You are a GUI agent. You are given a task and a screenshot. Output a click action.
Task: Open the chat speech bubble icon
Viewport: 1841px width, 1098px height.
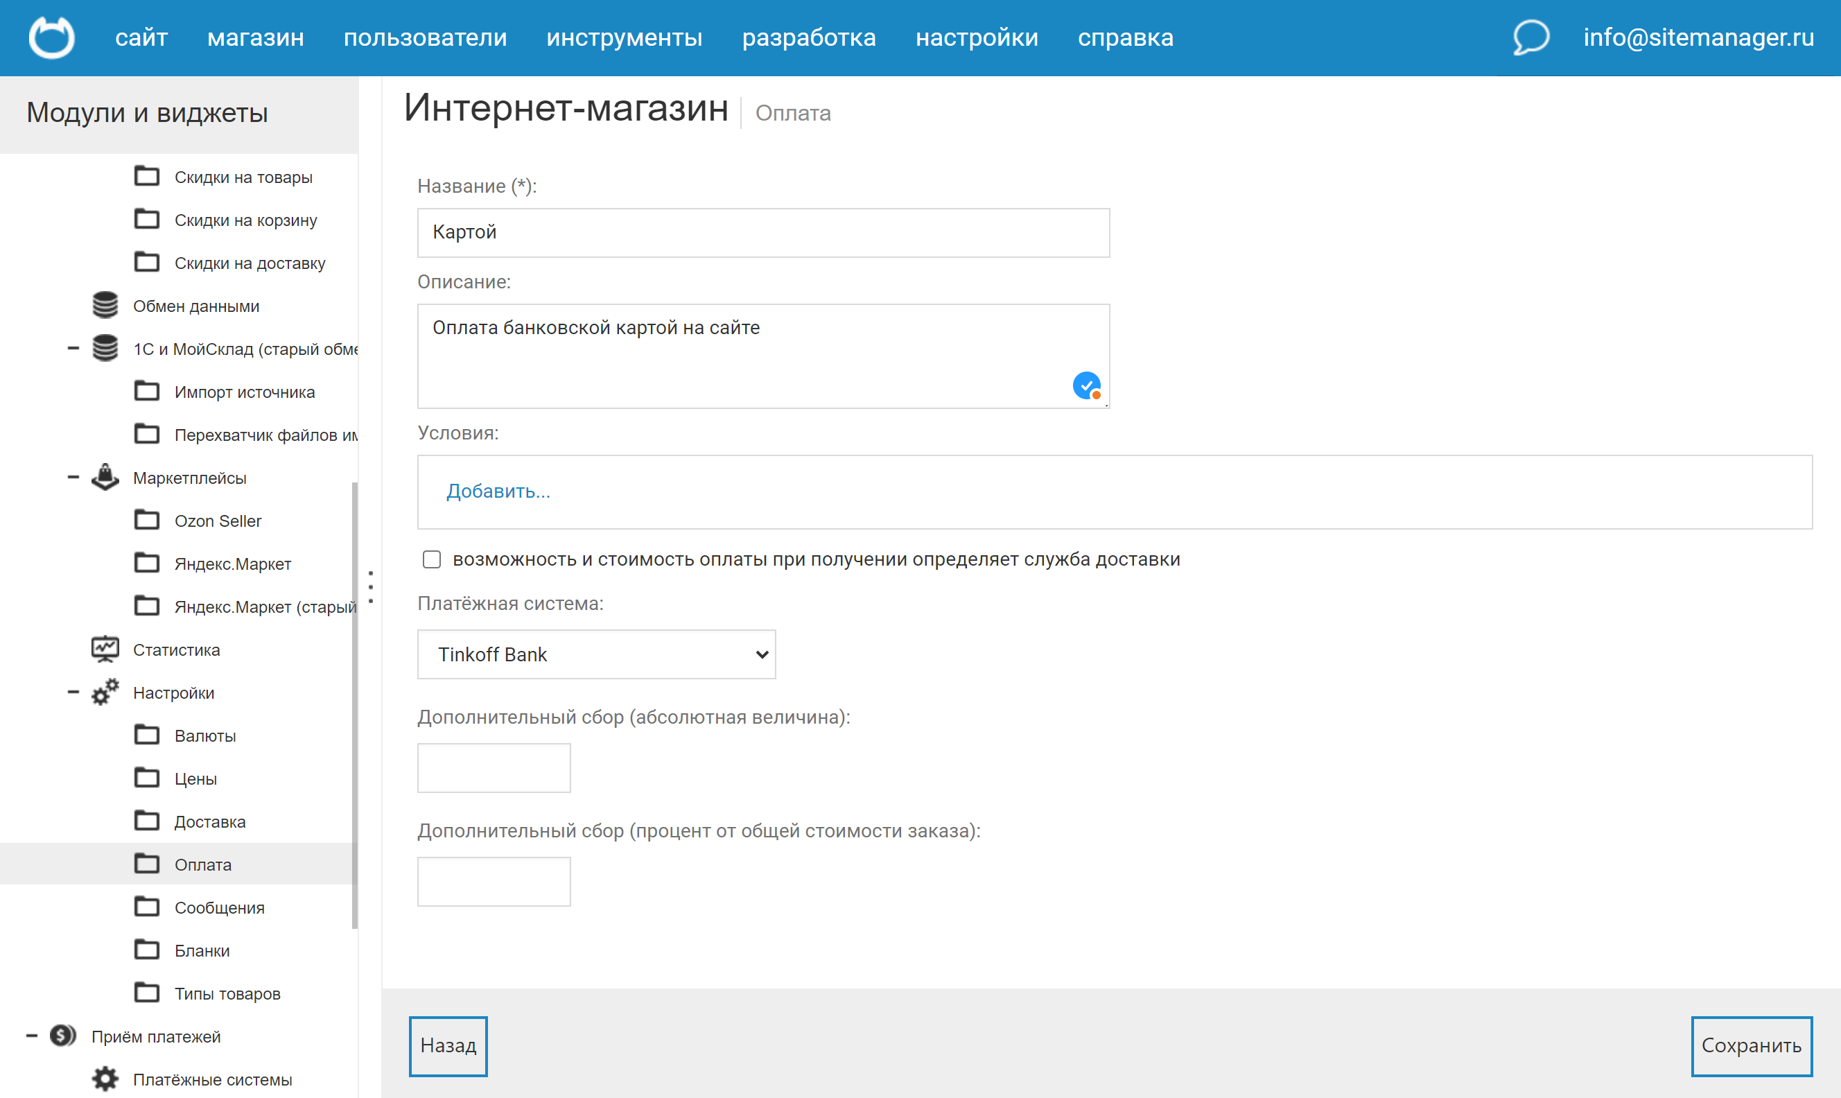(1530, 37)
